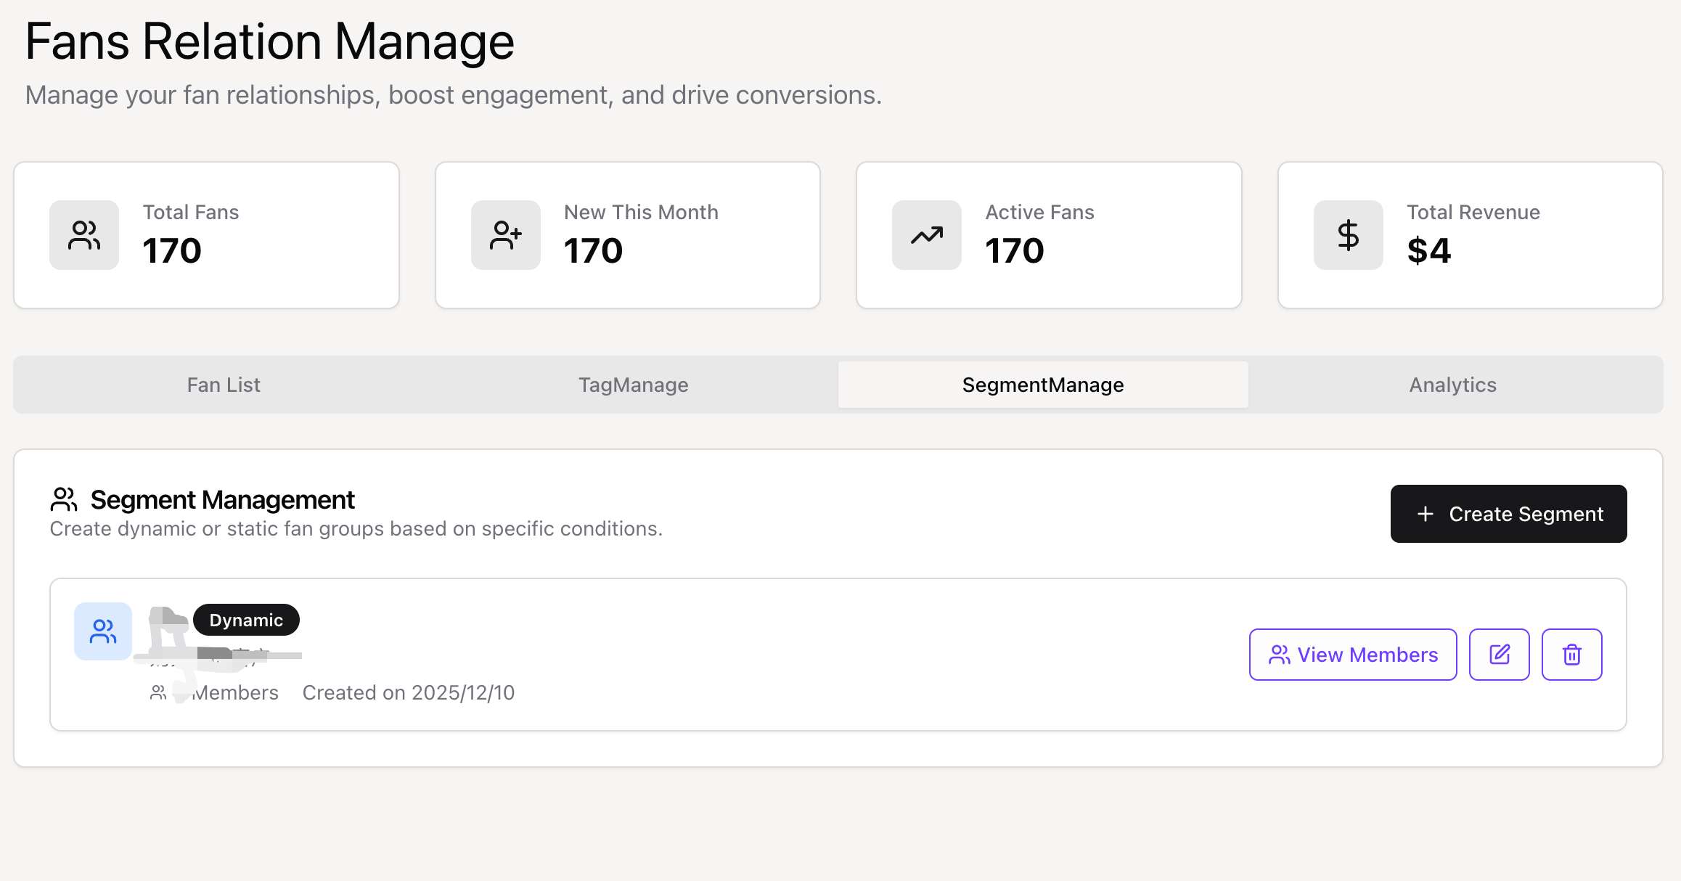This screenshot has height=881, width=1681.
Task: Click the blue segment group icon
Action: [x=103, y=631]
